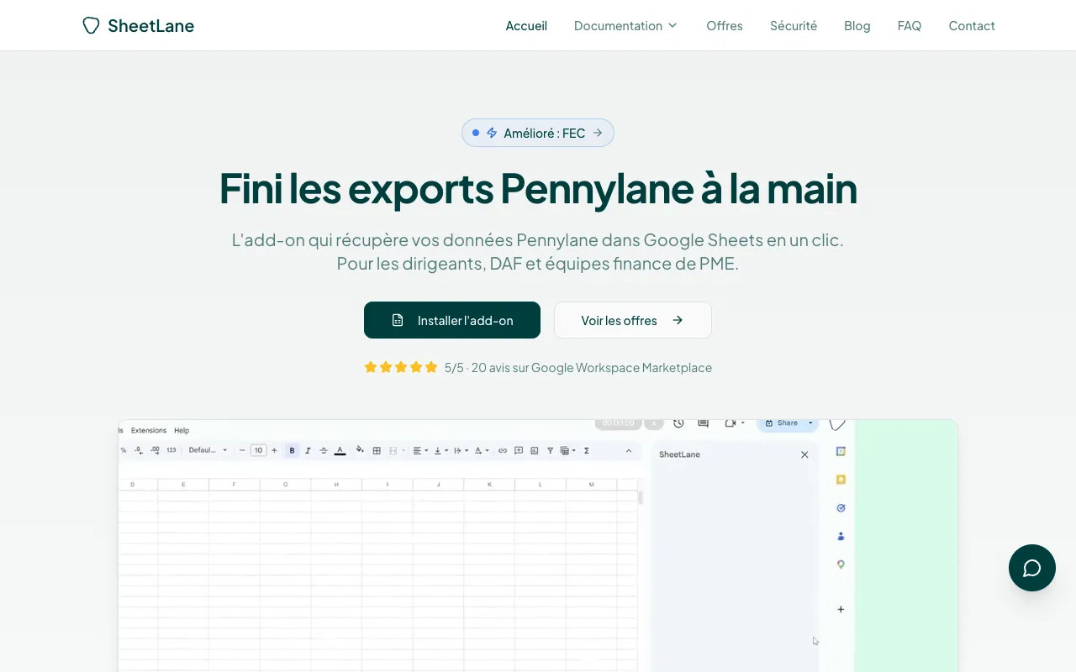Viewport: 1076px width, 672px height.
Task: Open the Default font dropdown in Sheets
Action: [x=208, y=450]
